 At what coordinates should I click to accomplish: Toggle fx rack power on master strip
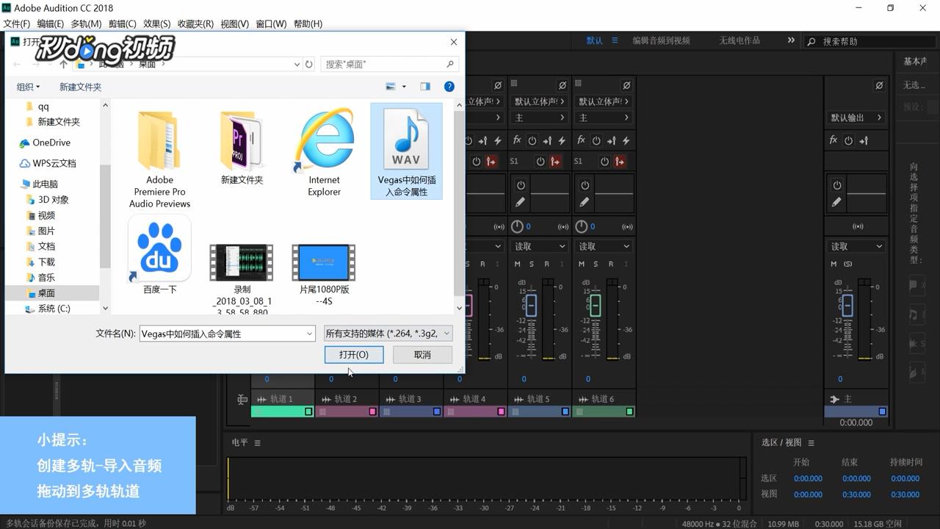click(848, 140)
